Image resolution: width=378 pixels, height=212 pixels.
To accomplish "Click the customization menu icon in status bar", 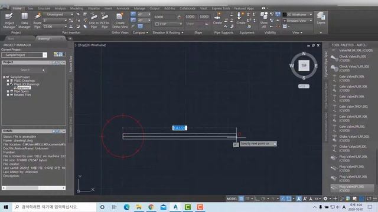I will (x=374, y=198).
